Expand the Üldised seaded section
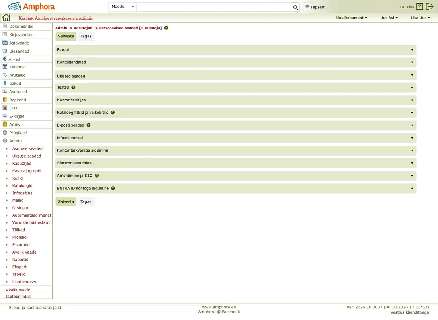Viewport: 438px width, 320px height. coord(236,75)
